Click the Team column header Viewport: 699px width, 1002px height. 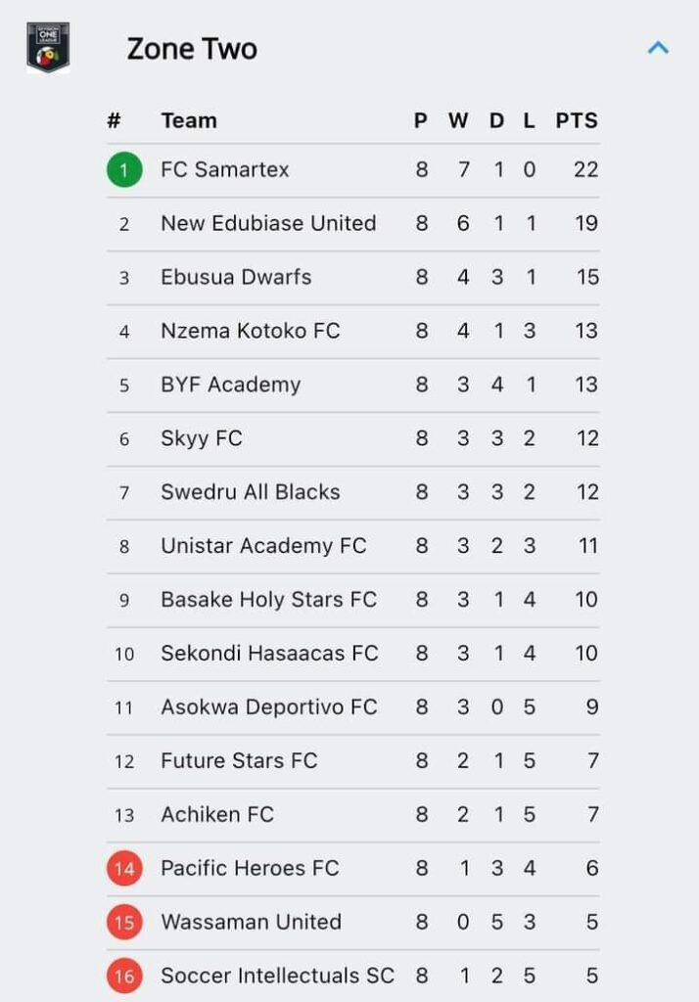pyautogui.click(x=189, y=120)
